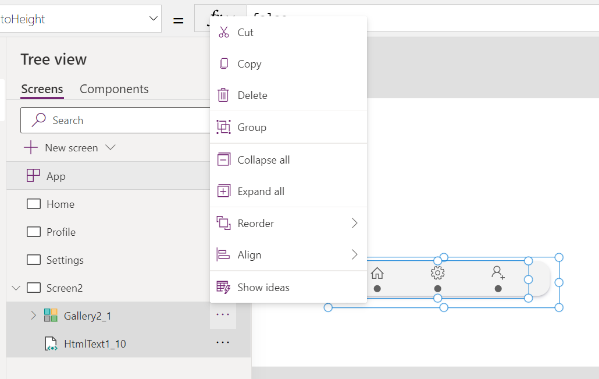
Task: Select Copy in the context menu
Action: click(x=249, y=64)
